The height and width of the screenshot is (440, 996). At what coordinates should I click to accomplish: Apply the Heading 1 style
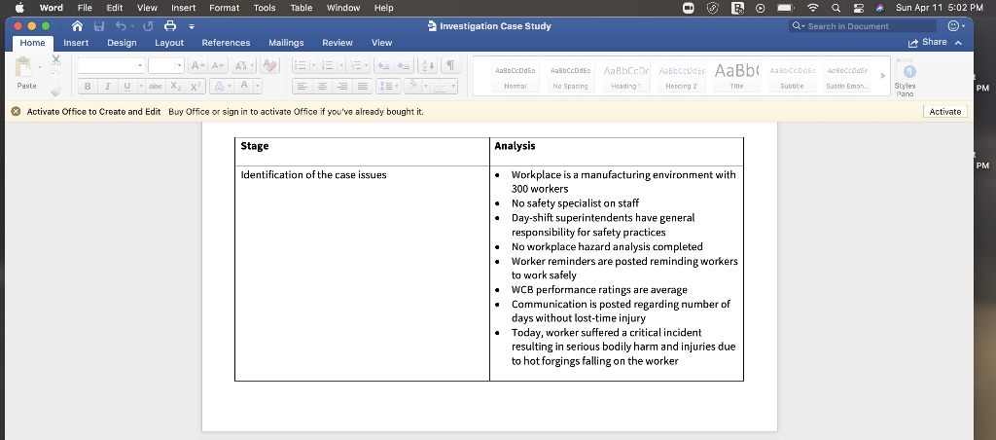click(x=625, y=76)
